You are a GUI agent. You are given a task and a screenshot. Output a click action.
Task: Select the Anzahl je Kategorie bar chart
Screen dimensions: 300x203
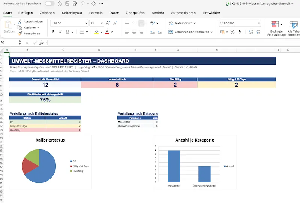(195, 162)
